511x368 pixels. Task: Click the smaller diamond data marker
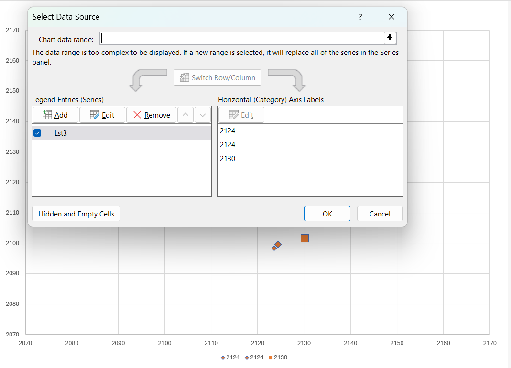pyautogui.click(x=274, y=249)
